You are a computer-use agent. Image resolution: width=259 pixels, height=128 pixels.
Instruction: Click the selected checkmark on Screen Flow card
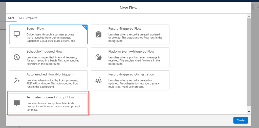pos(85,26)
